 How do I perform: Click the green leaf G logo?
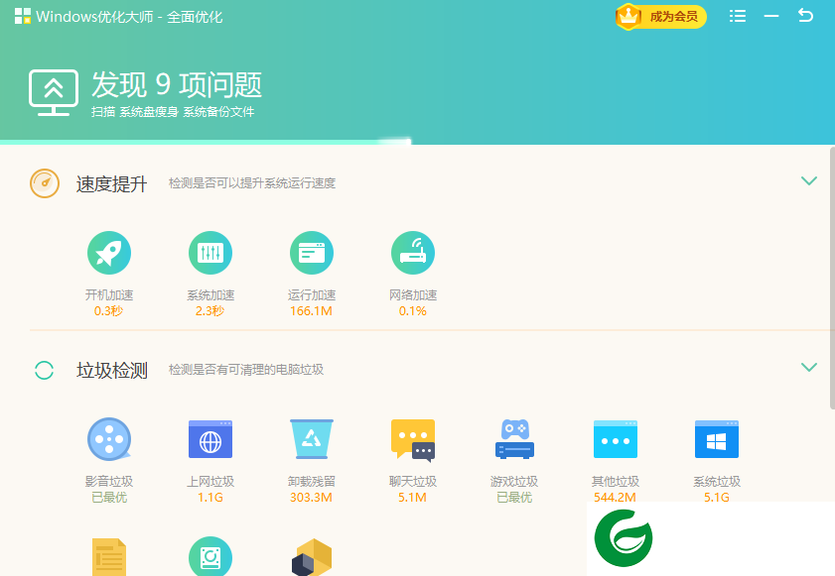[624, 537]
